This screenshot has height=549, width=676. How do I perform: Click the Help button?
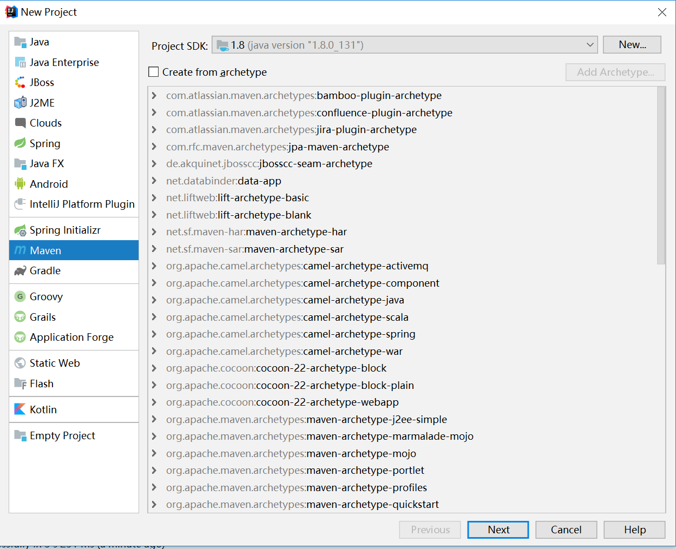(634, 530)
